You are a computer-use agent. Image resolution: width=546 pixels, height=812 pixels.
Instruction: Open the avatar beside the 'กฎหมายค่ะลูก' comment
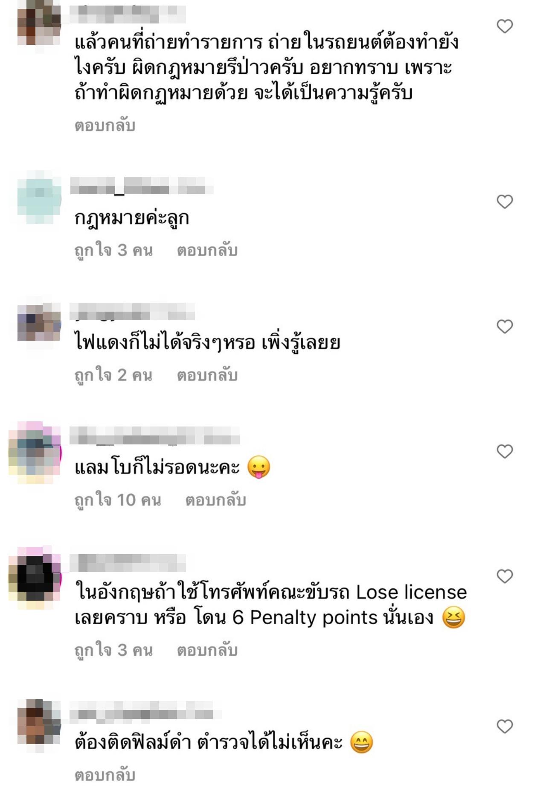tap(39, 197)
